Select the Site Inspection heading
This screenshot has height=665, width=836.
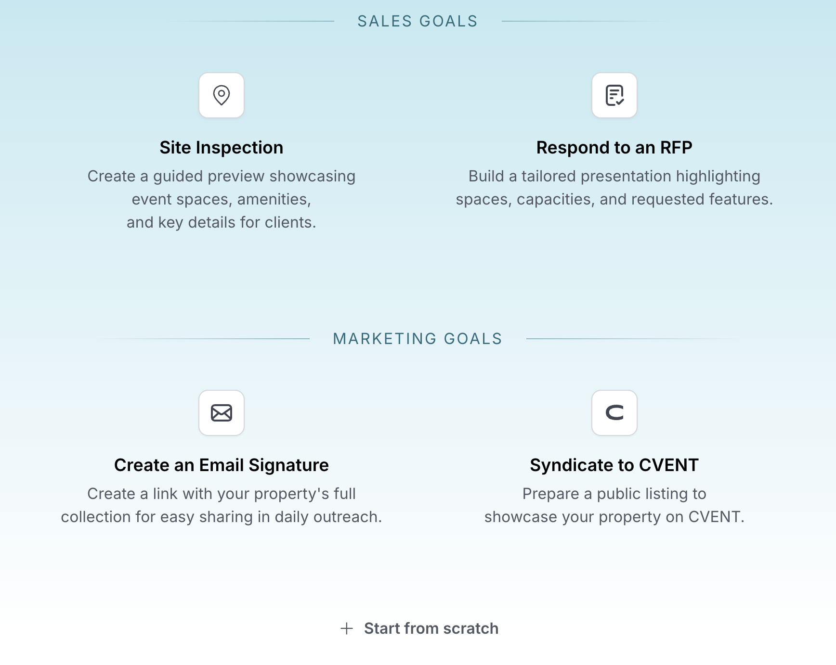click(x=222, y=148)
